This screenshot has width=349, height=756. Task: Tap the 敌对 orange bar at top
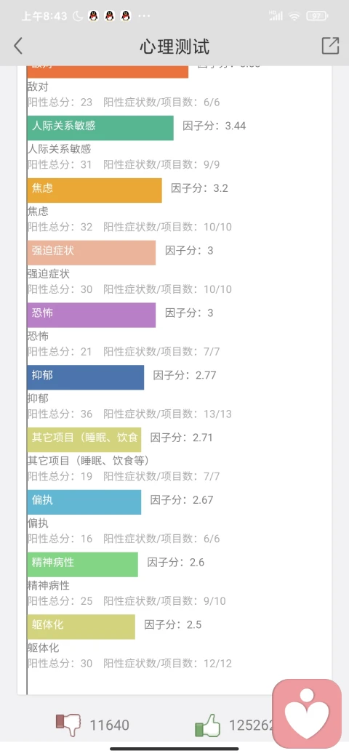[x=108, y=71]
